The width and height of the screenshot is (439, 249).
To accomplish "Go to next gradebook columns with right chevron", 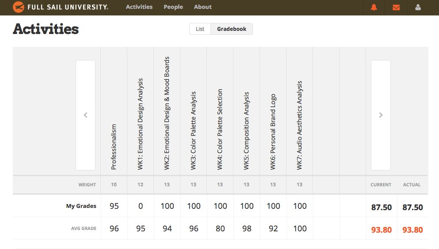I will point(381,115).
